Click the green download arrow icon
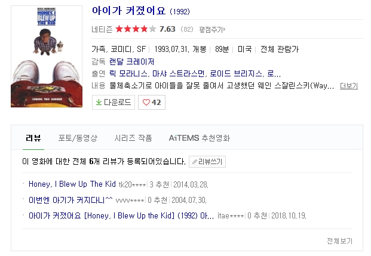The image size is (371, 256). click(x=99, y=103)
